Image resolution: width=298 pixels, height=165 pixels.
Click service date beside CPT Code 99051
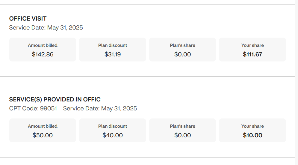100,108
